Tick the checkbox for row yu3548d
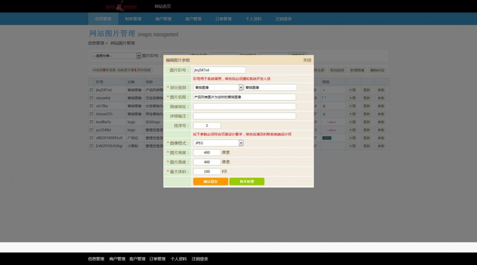Screen dimensions: 477x265 [91, 130]
